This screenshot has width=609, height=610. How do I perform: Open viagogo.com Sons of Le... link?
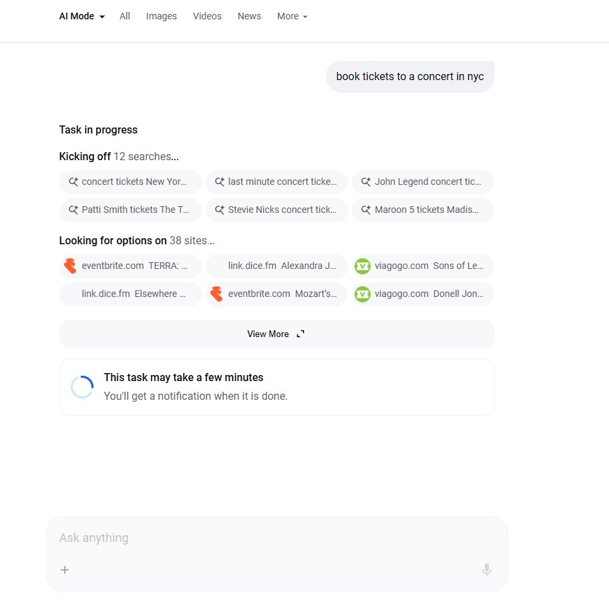coord(423,266)
